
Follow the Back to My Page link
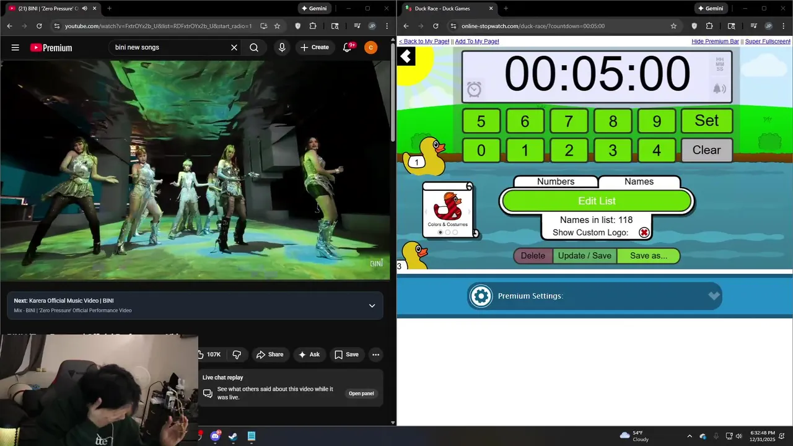[424, 42]
